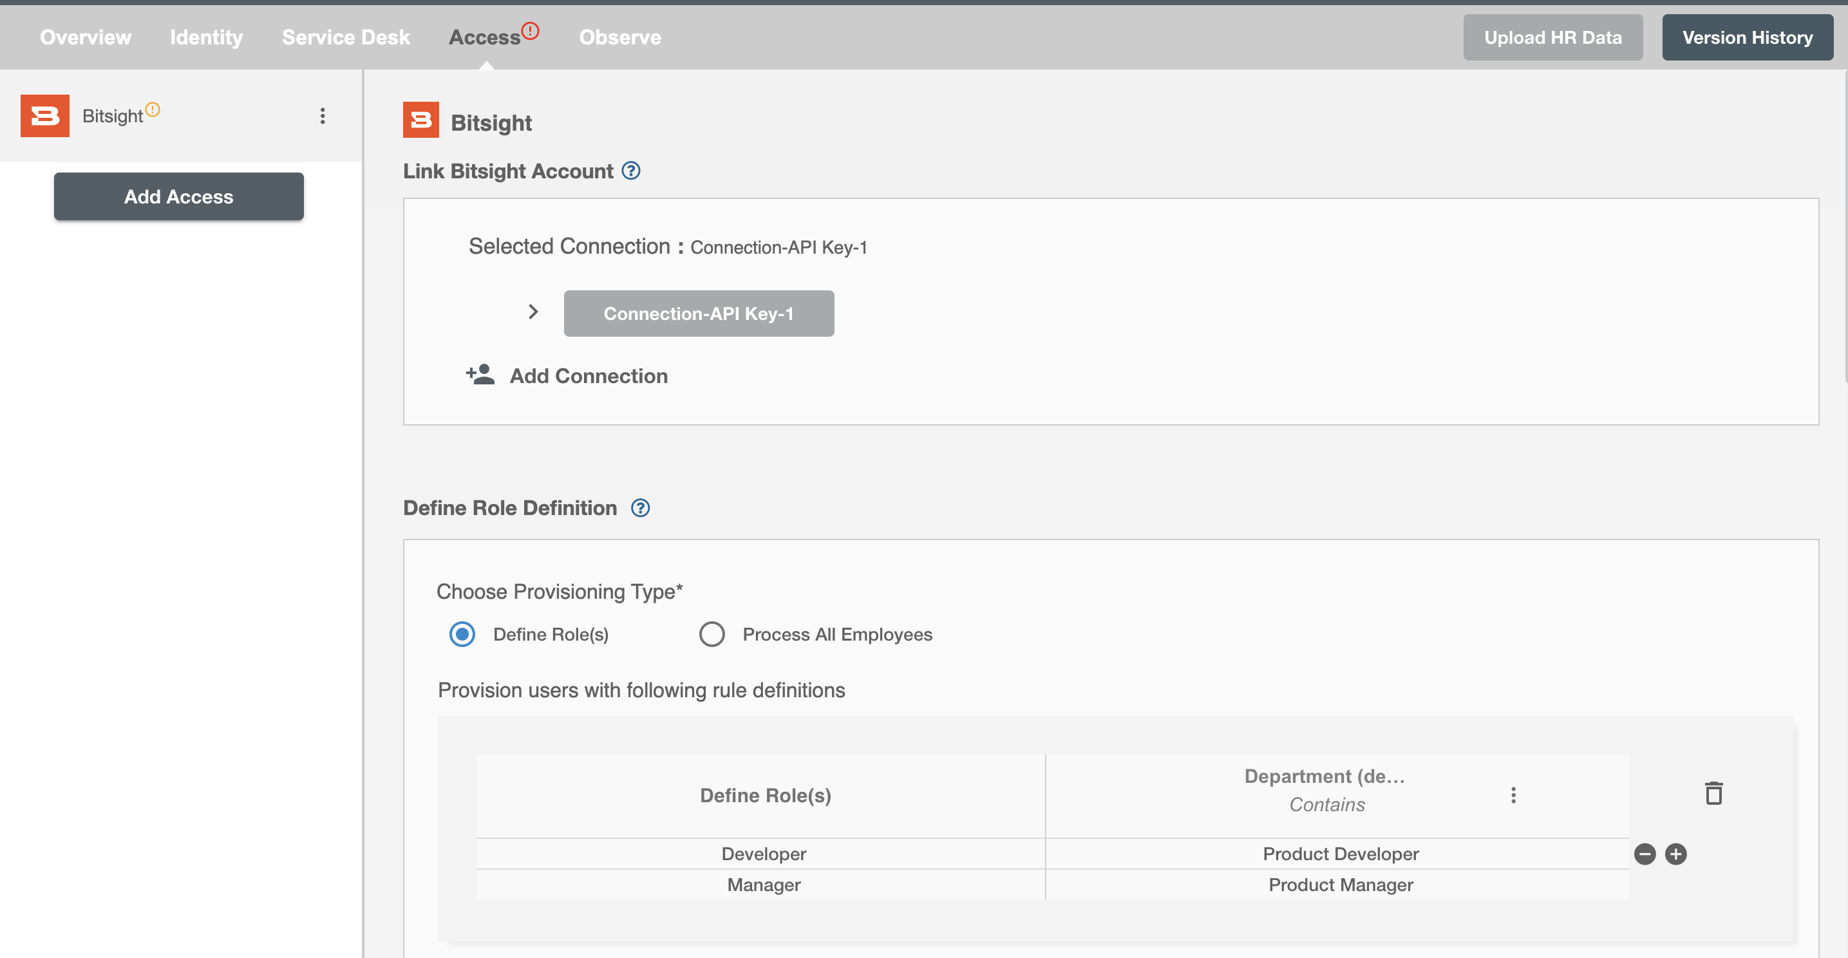Screen dimensions: 1848x958
Task: Click the add-person icon next to Add Connection
Action: pos(480,374)
